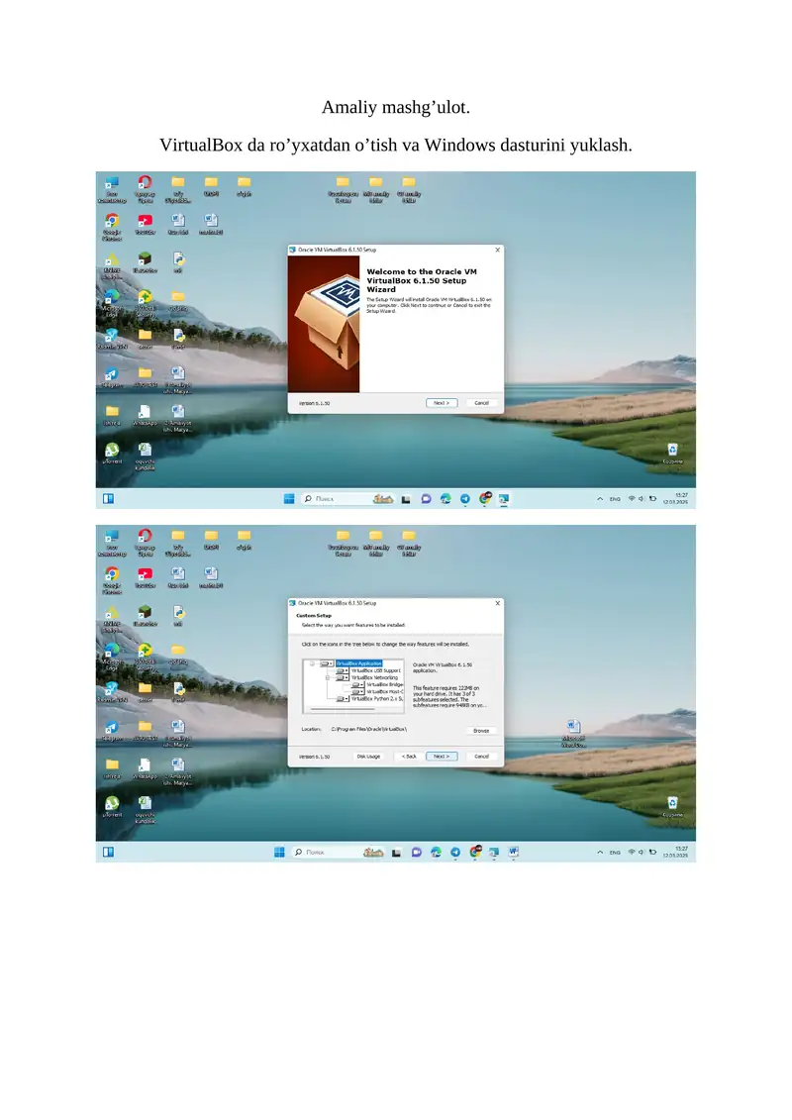Click the feature tree horizontal scrollbar
This screenshot has width=792, height=1120.
click(343, 709)
